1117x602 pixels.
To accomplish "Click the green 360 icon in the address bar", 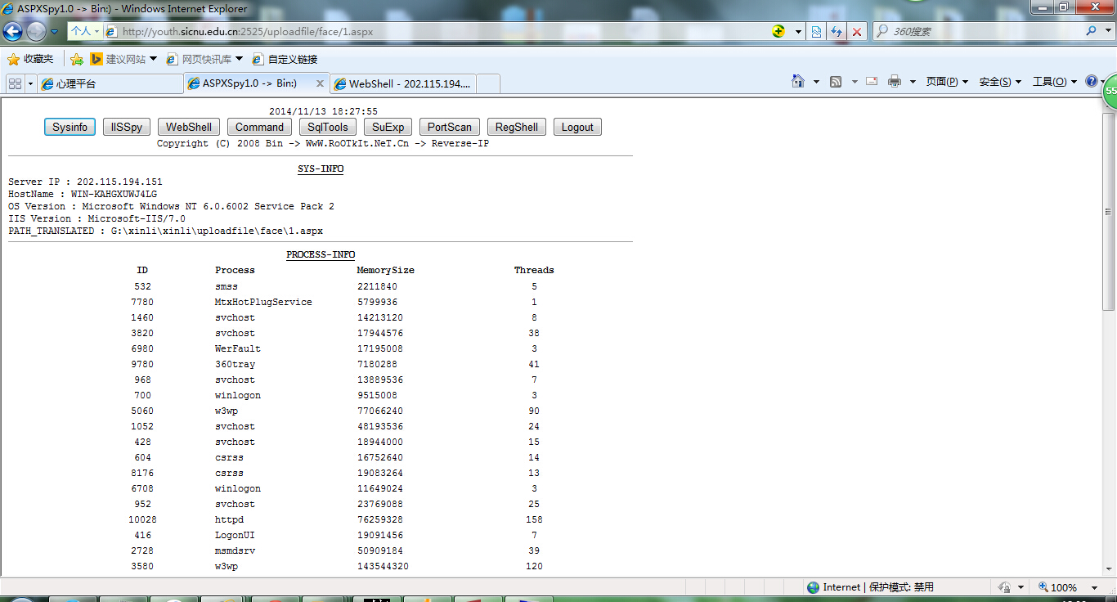I will click(x=778, y=31).
